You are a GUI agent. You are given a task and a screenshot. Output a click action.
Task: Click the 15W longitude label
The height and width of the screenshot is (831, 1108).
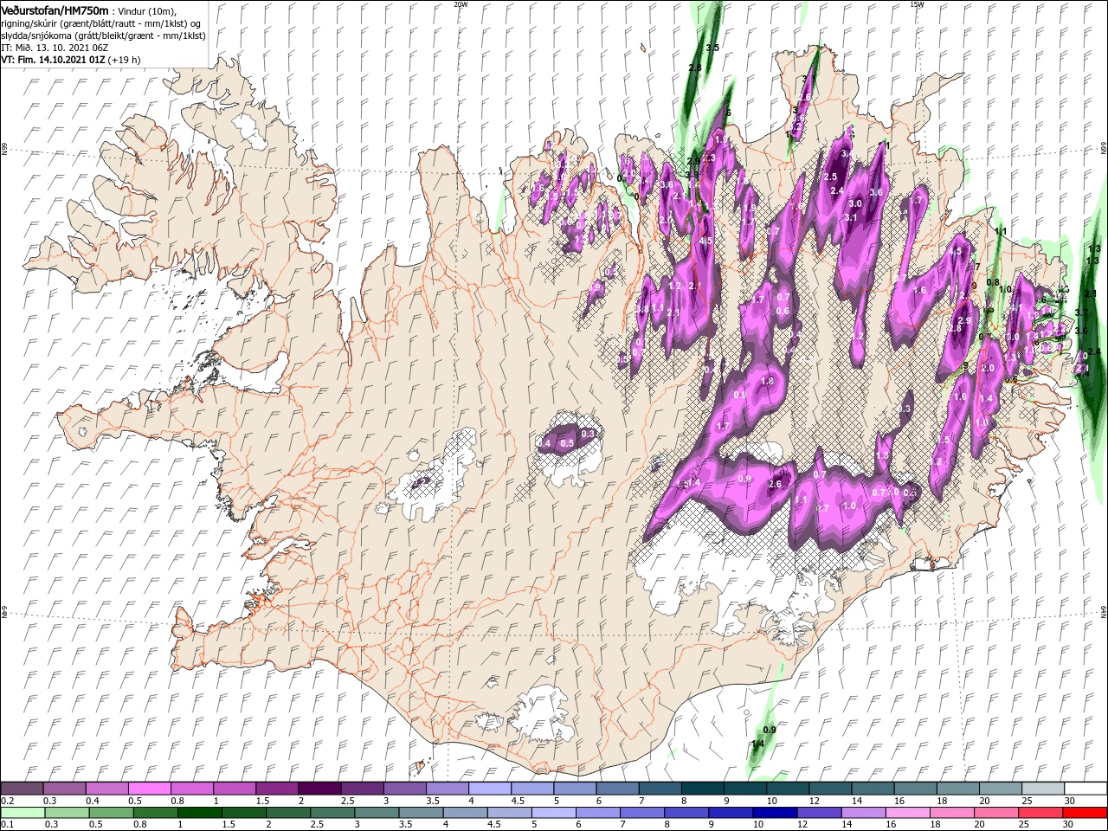[x=916, y=3]
